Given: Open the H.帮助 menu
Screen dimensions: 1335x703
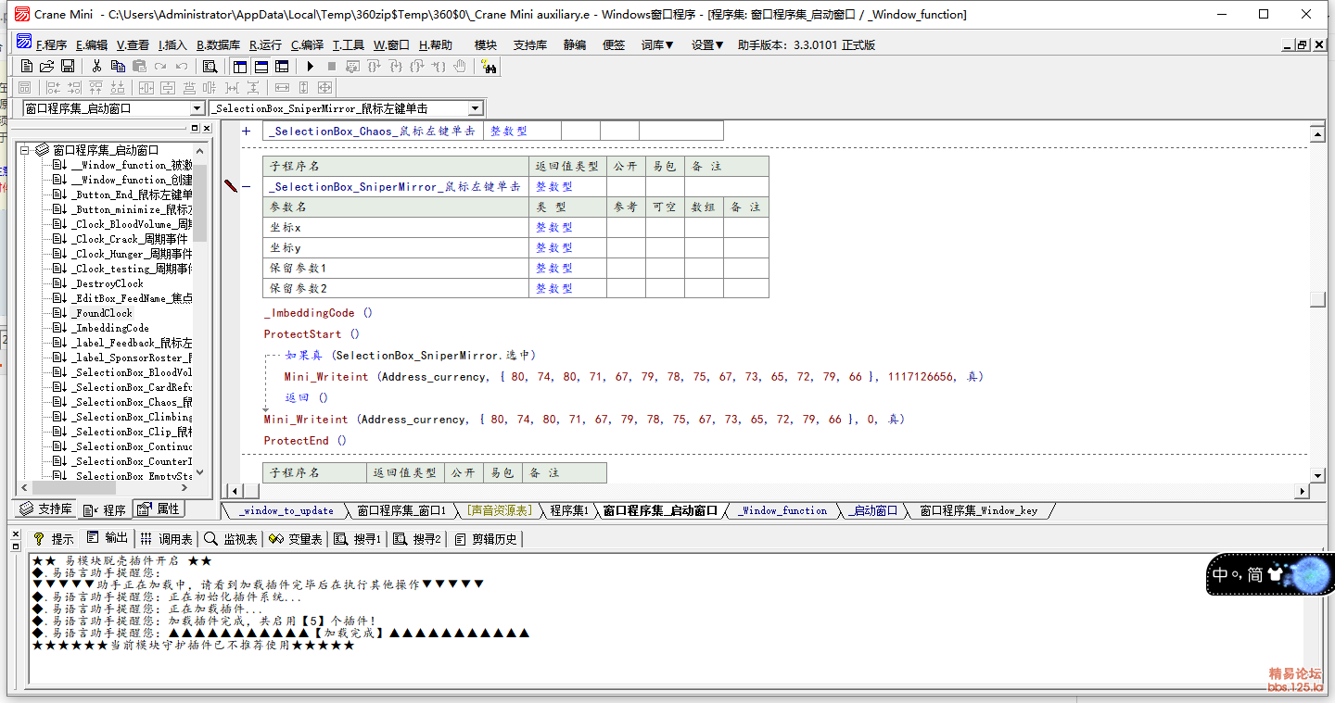Looking at the screenshot, I should [x=435, y=44].
